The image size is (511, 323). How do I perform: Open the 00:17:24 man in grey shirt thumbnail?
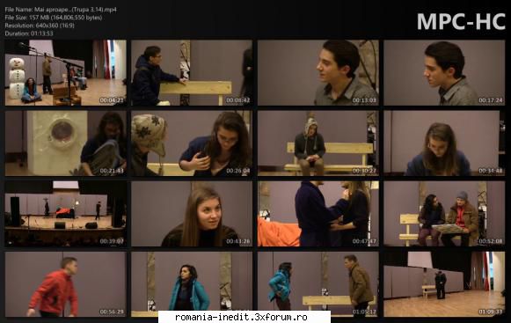point(444,73)
